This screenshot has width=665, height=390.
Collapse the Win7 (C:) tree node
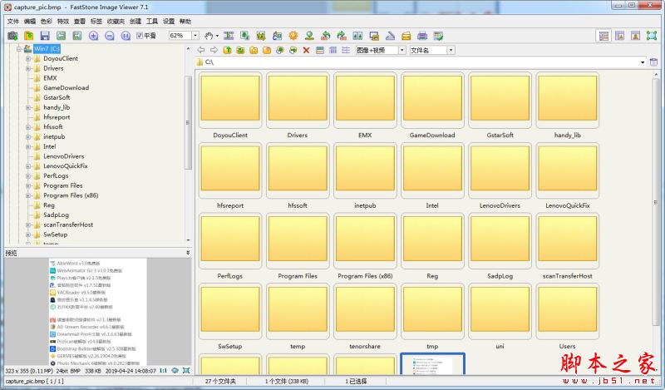pyautogui.click(x=18, y=49)
